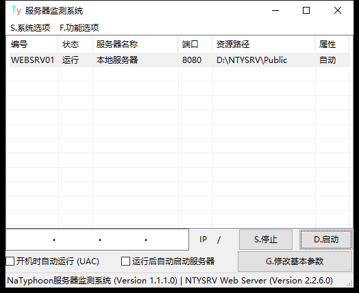
Task: Click the last octet of IP address field
Action: (167, 240)
